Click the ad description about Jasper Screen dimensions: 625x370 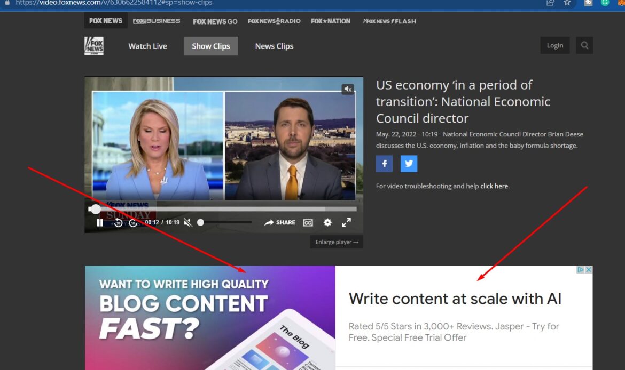click(x=454, y=332)
